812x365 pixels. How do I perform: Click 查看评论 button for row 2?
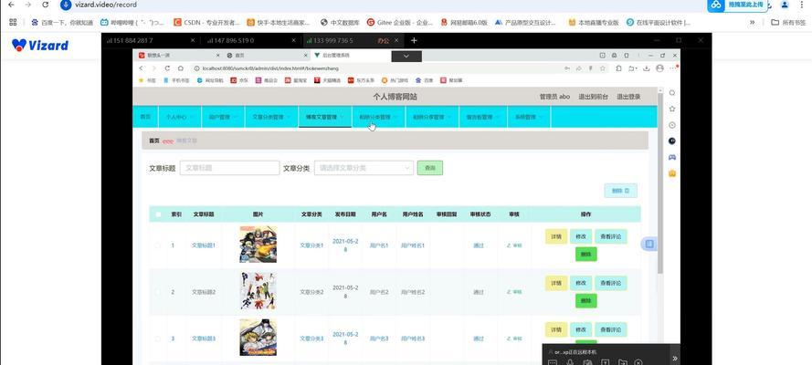(x=610, y=283)
